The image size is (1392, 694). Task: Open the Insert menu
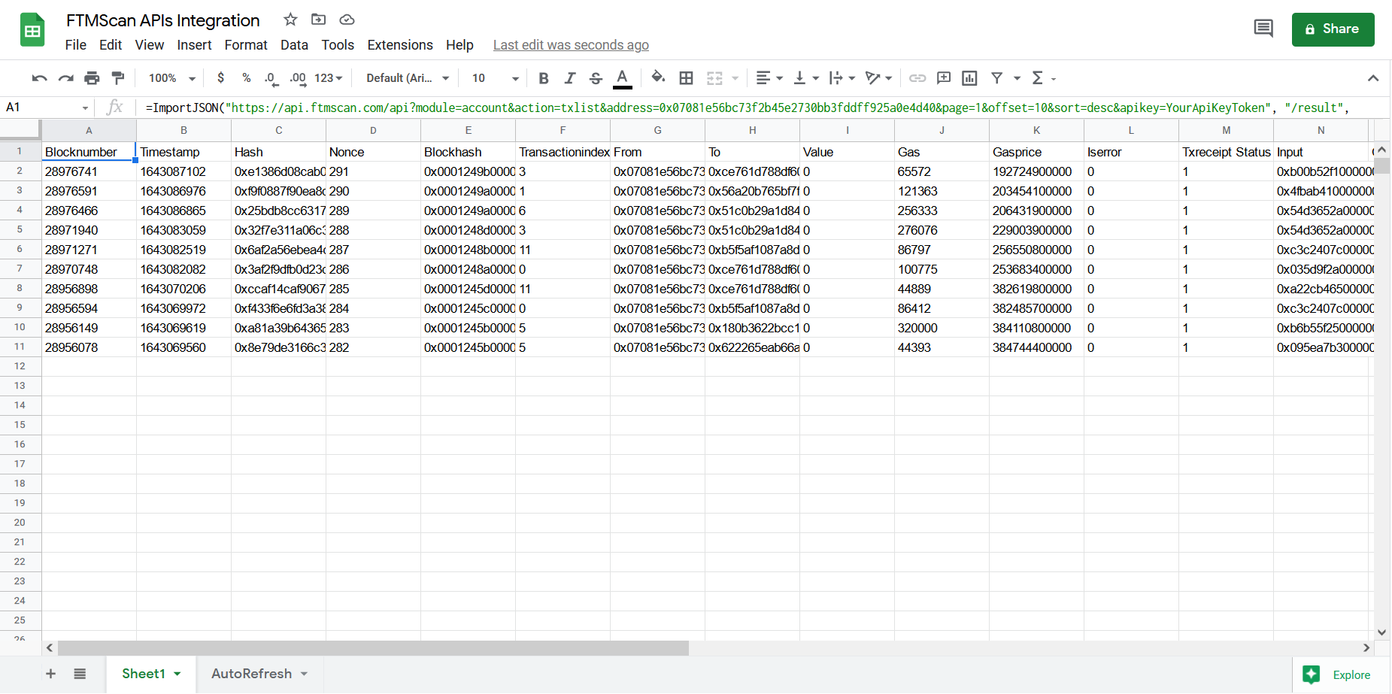tap(194, 45)
